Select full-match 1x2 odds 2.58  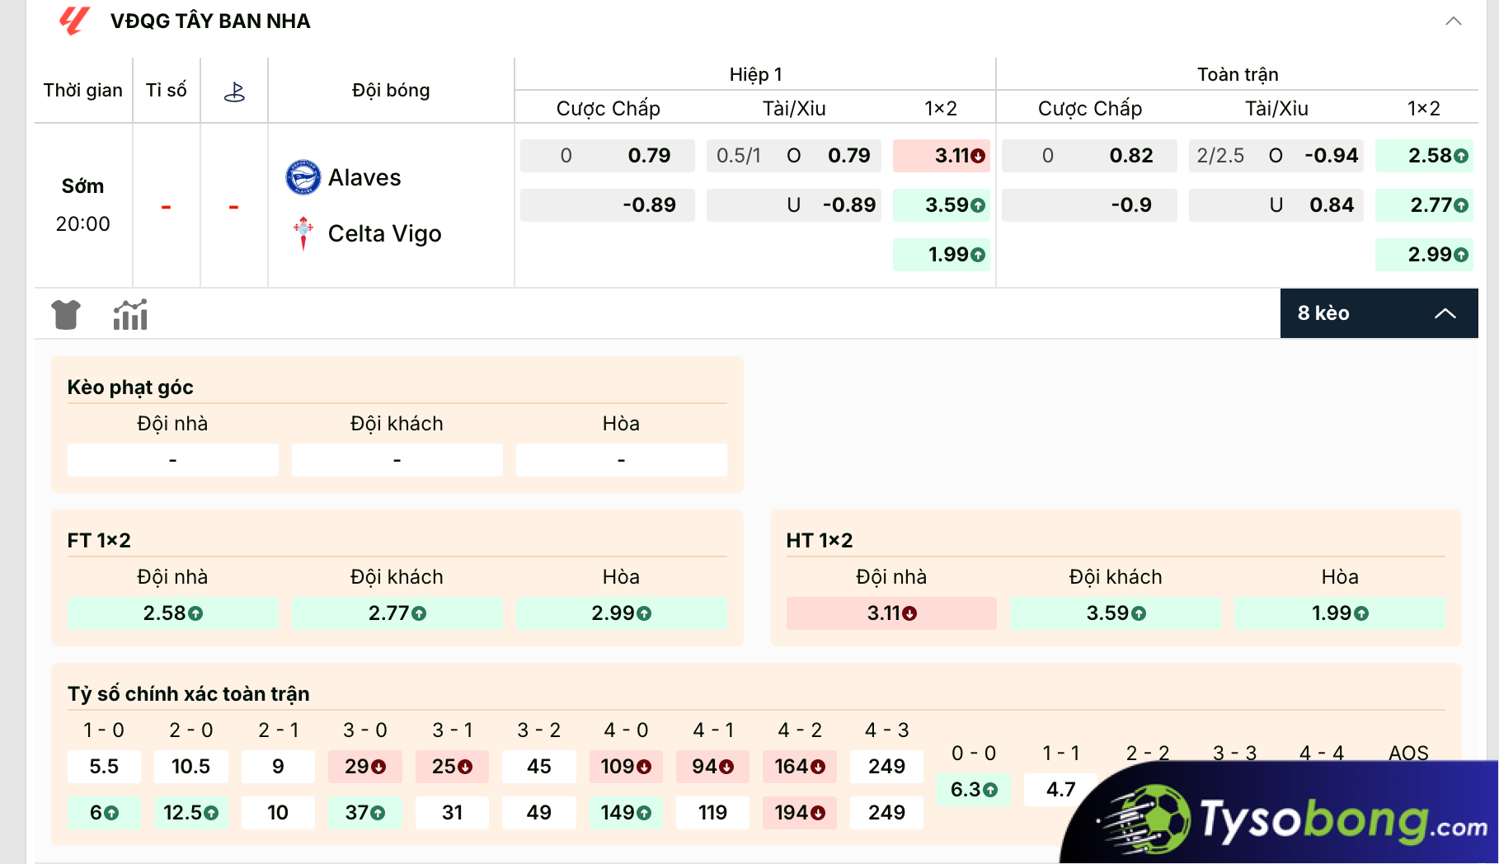tap(1424, 156)
